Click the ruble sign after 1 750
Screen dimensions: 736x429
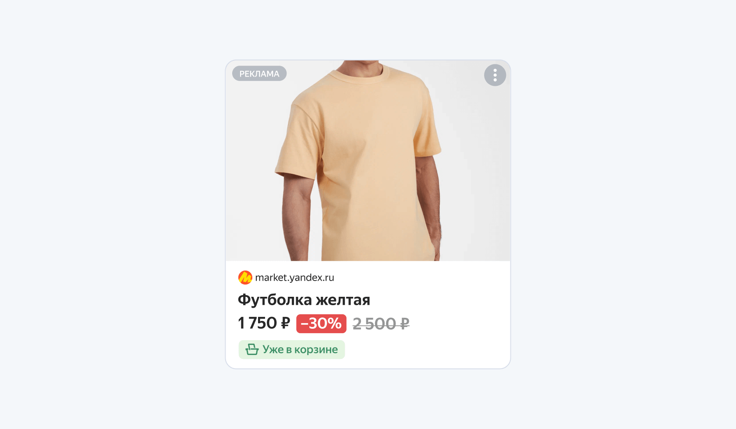coord(286,324)
